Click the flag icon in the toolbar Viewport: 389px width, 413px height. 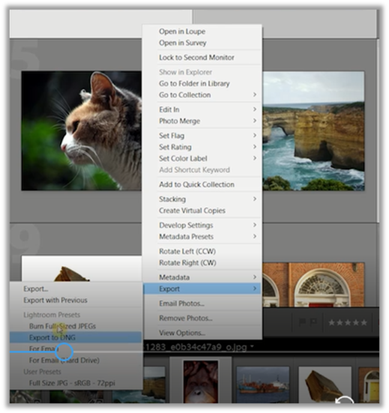pos(306,322)
